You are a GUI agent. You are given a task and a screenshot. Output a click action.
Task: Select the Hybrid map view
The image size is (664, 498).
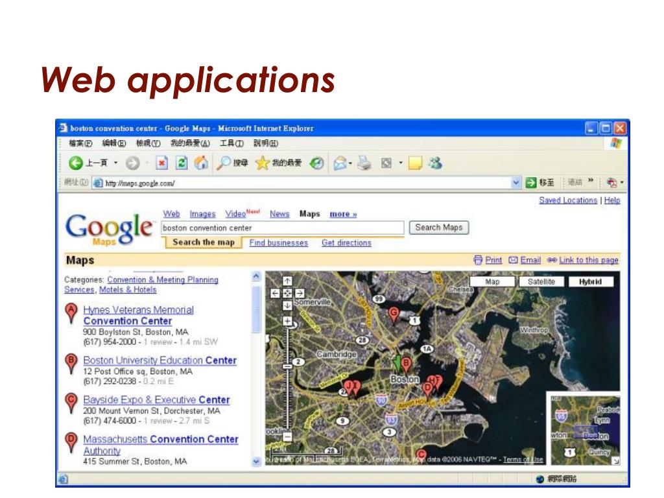[x=590, y=281]
